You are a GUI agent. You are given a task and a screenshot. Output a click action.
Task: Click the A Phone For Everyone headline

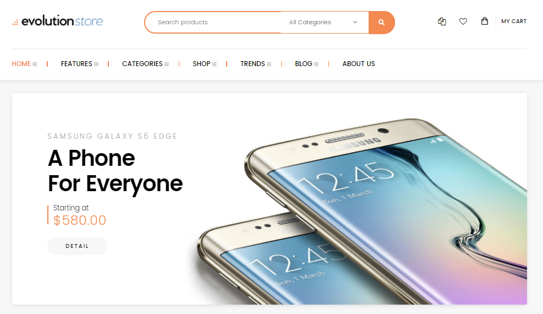click(x=116, y=171)
